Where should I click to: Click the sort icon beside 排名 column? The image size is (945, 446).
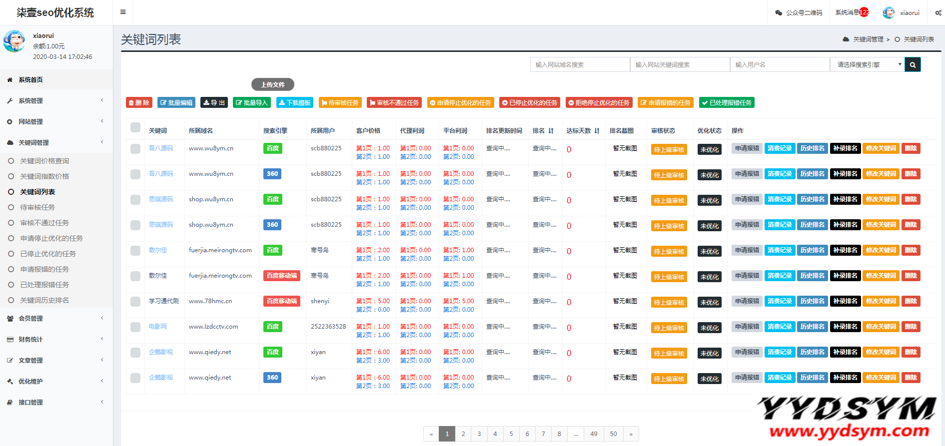tap(551, 131)
